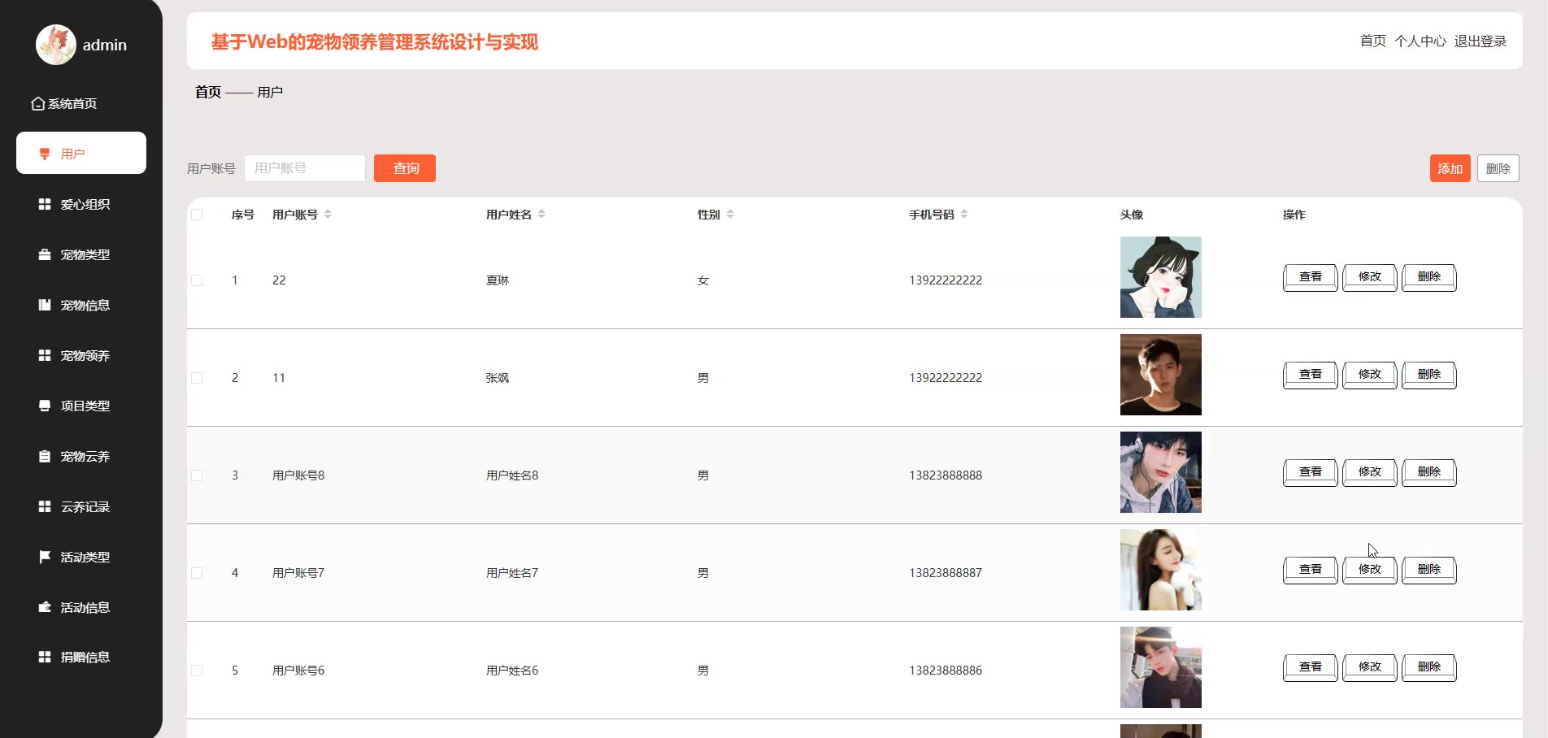Click the grid icon beside 云养记录

pos(45,506)
